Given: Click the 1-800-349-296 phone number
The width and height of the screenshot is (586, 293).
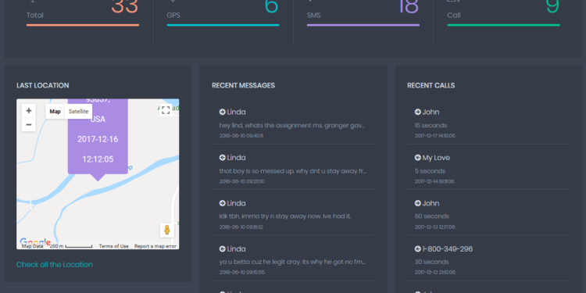Looking at the screenshot, I should (448, 249).
